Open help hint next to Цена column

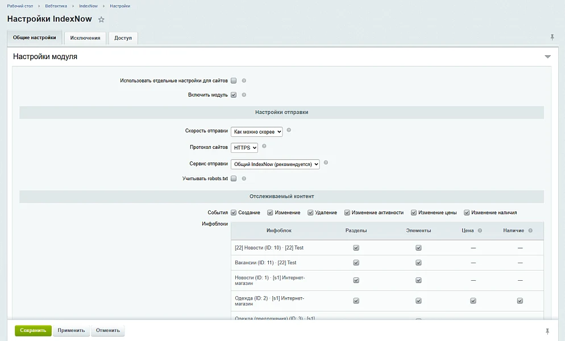480,231
